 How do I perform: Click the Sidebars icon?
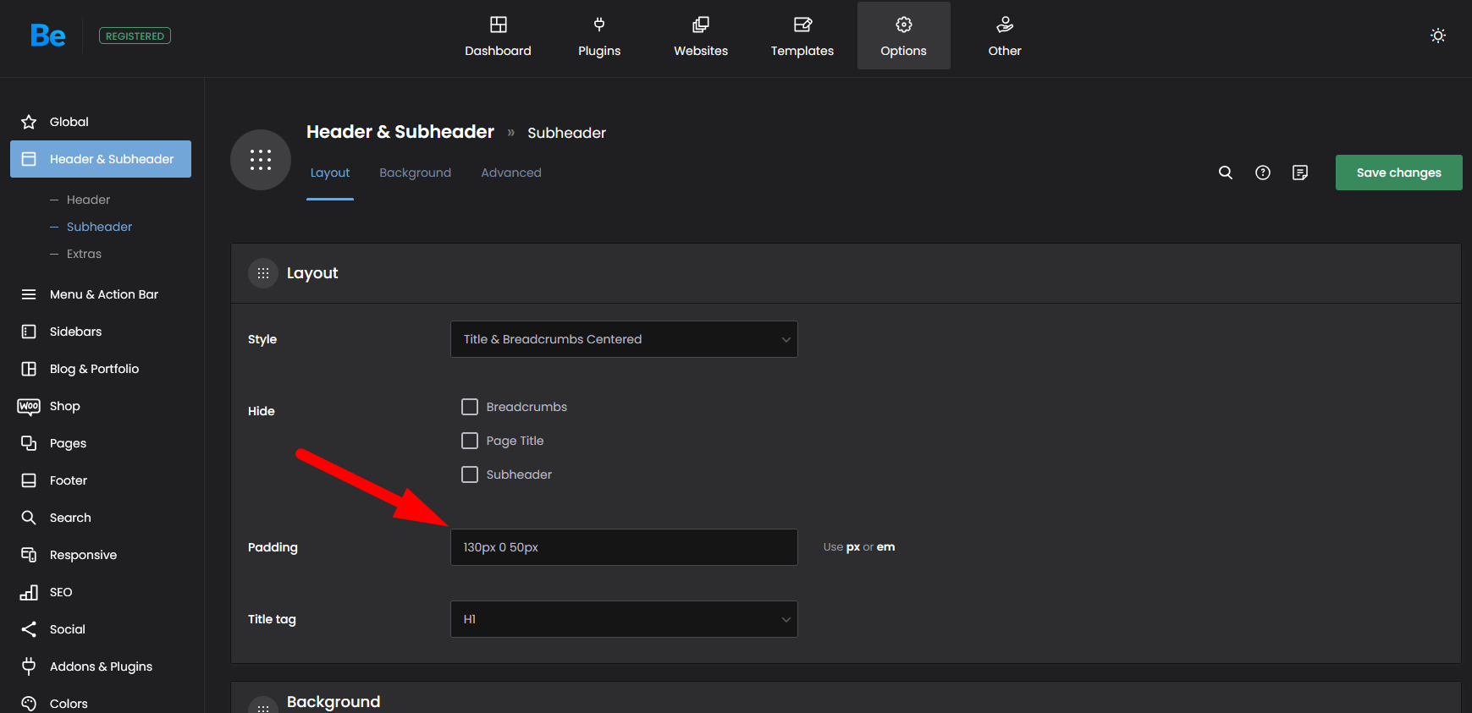(29, 332)
